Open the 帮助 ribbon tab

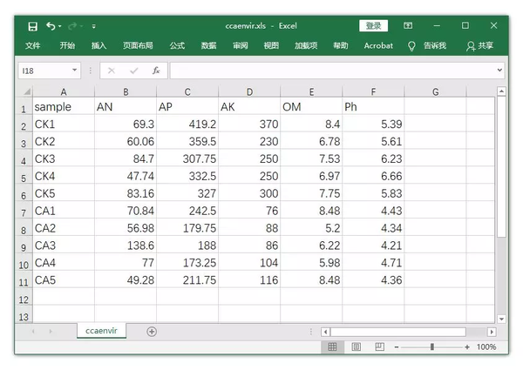point(341,45)
